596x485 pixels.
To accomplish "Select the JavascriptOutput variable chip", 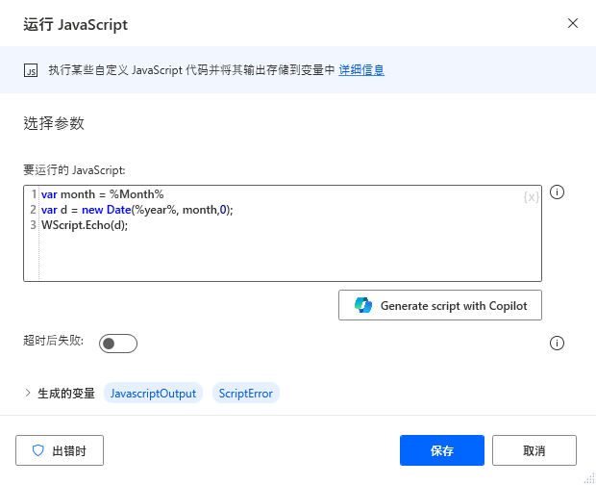I will 153,393.
